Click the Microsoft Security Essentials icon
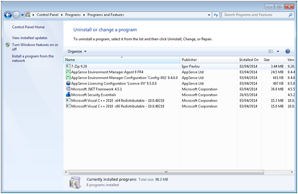 click(68, 94)
